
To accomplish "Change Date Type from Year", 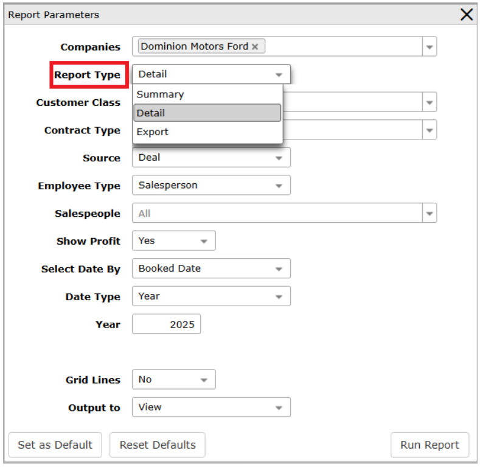I will point(210,297).
